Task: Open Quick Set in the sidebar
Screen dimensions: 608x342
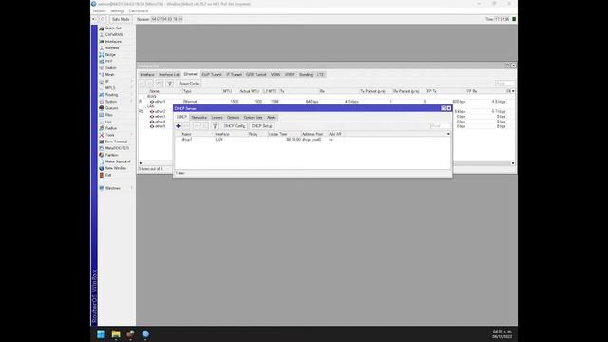Action: pyautogui.click(x=113, y=28)
